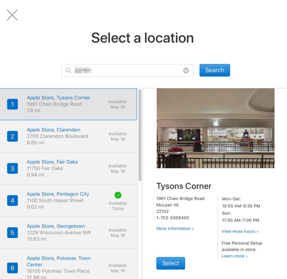Click the Tysons Corner heading in details
287x279 pixels.
coord(184,186)
